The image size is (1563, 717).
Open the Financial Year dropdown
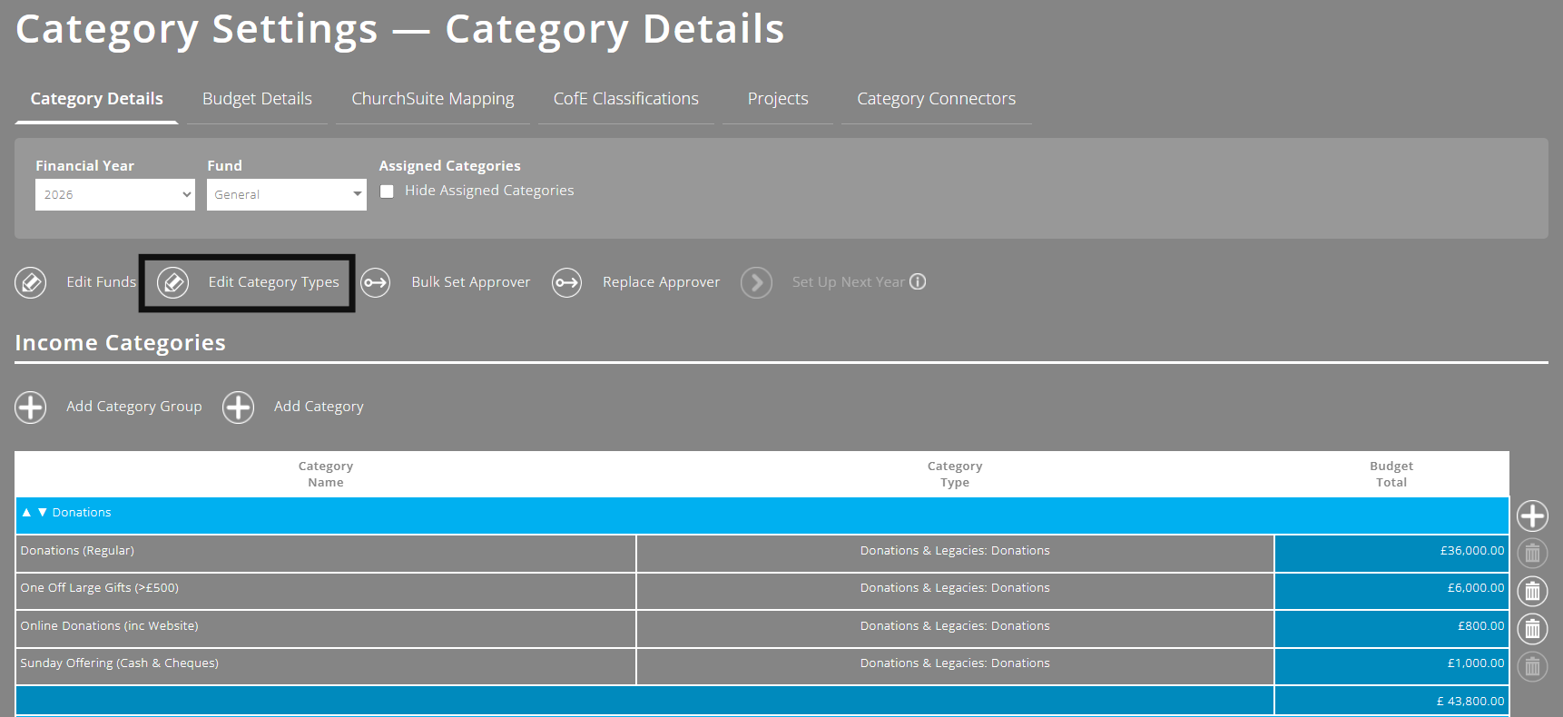pos(115,194)
